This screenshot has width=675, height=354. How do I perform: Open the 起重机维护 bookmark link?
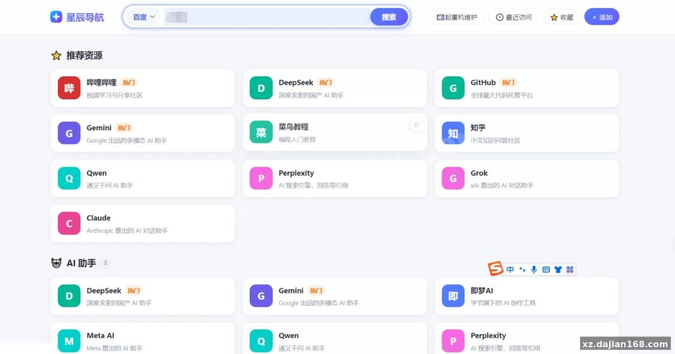tap(457, 17)
